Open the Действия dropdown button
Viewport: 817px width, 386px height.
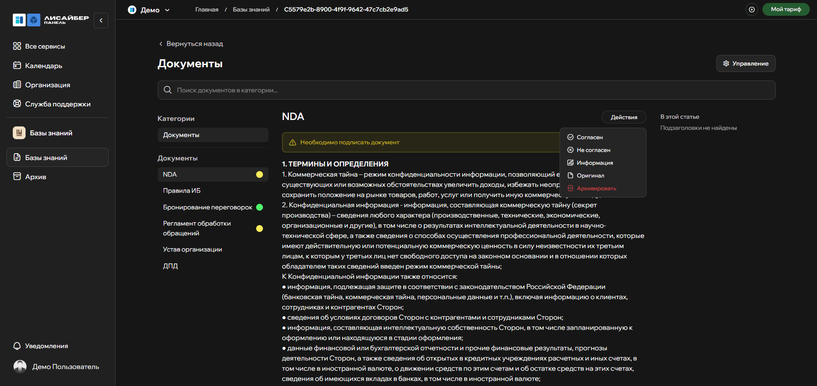click(x=624, y=117)
